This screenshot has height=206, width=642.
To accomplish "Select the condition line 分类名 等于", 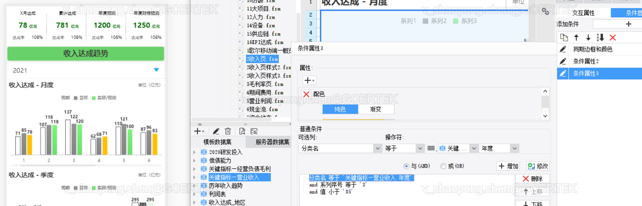I will coord(361,178).
